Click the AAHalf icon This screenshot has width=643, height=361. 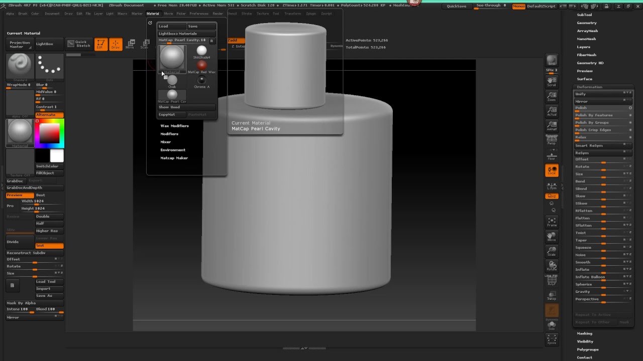click(x=552, y=126)
